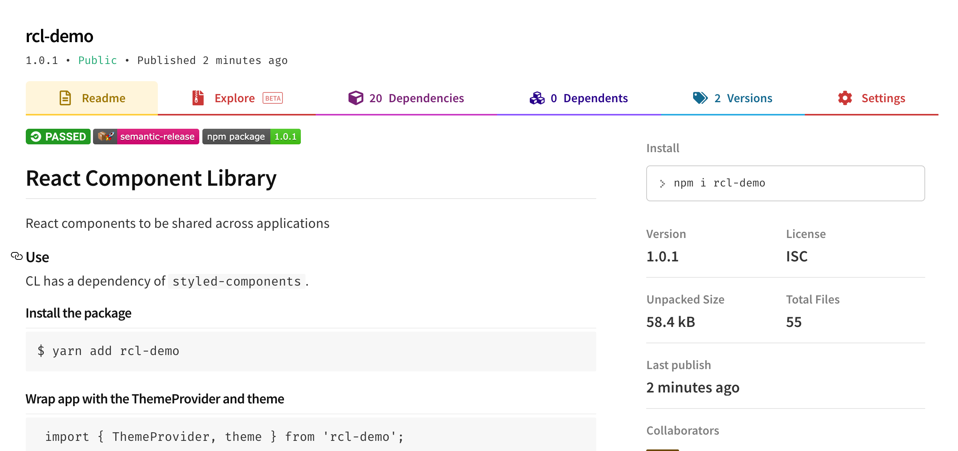This screenshot has height=451, width=958.
Task: Click the npm package 1.0.1 badge
Action: [251, 137]
